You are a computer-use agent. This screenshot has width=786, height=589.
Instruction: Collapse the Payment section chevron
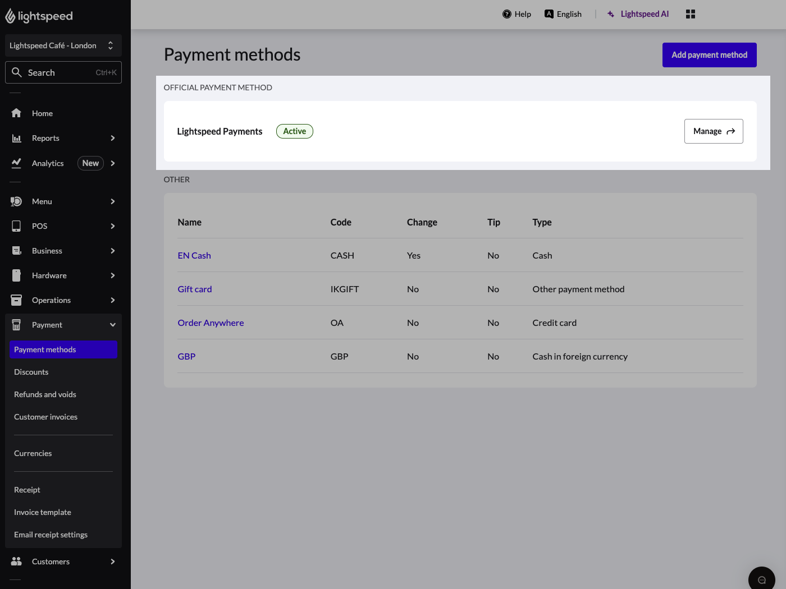coord(112,325)
